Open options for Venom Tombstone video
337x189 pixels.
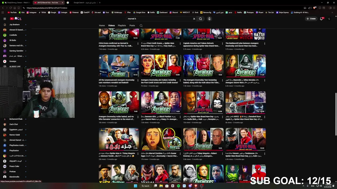tap(265, 154)
